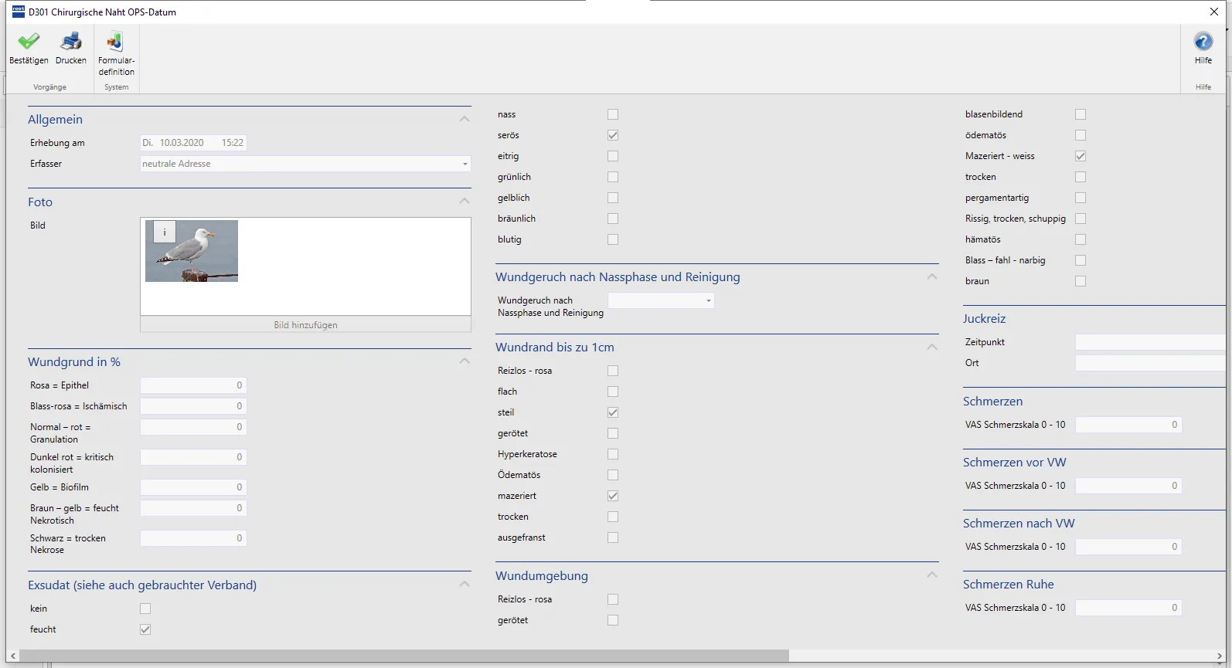Click the Schmerzen VAS Schmerzskala field
The image size is (1232, 668).
(1128, 425)
